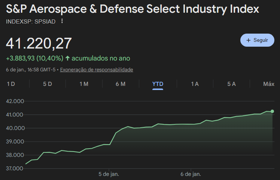This screenshot has width=280, height=180.
Task: Click the green up arrow icon
Action: [x=67, y=58]
